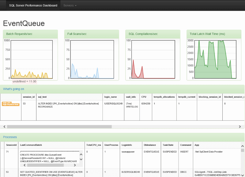Image resolution: width=245 pixels, height=177 pixels.
Task: Click the High CPU / High Physical Read badge
Action: click(x=10, y=104)
